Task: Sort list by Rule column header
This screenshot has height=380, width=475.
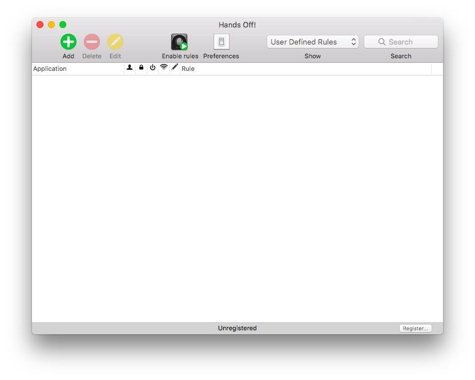Action: click(x=305, y=69)
